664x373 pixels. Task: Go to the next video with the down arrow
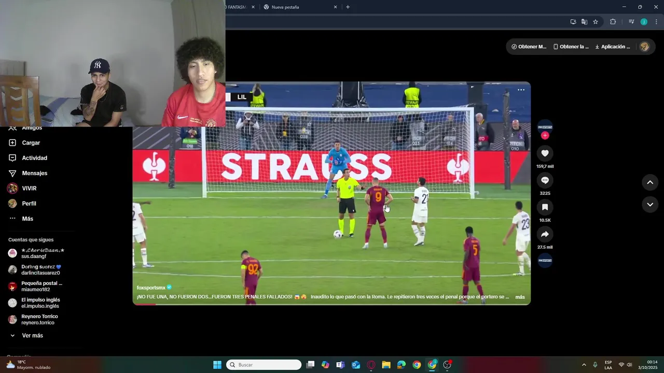pyautogui.click(x=650, y=205)
